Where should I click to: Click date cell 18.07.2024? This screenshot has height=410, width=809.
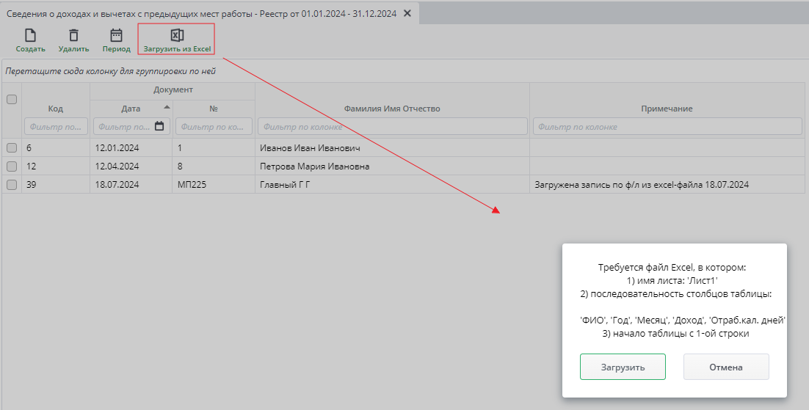[131, 185]
